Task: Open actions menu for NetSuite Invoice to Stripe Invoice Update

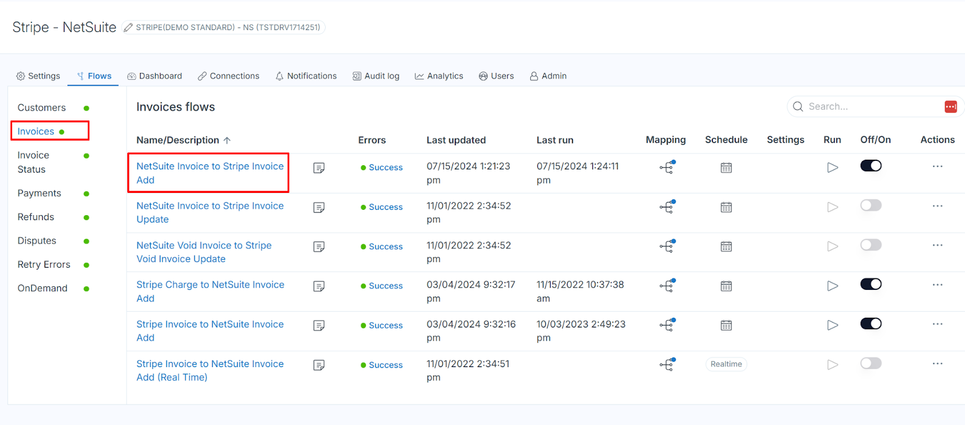Action: point(937,206)
